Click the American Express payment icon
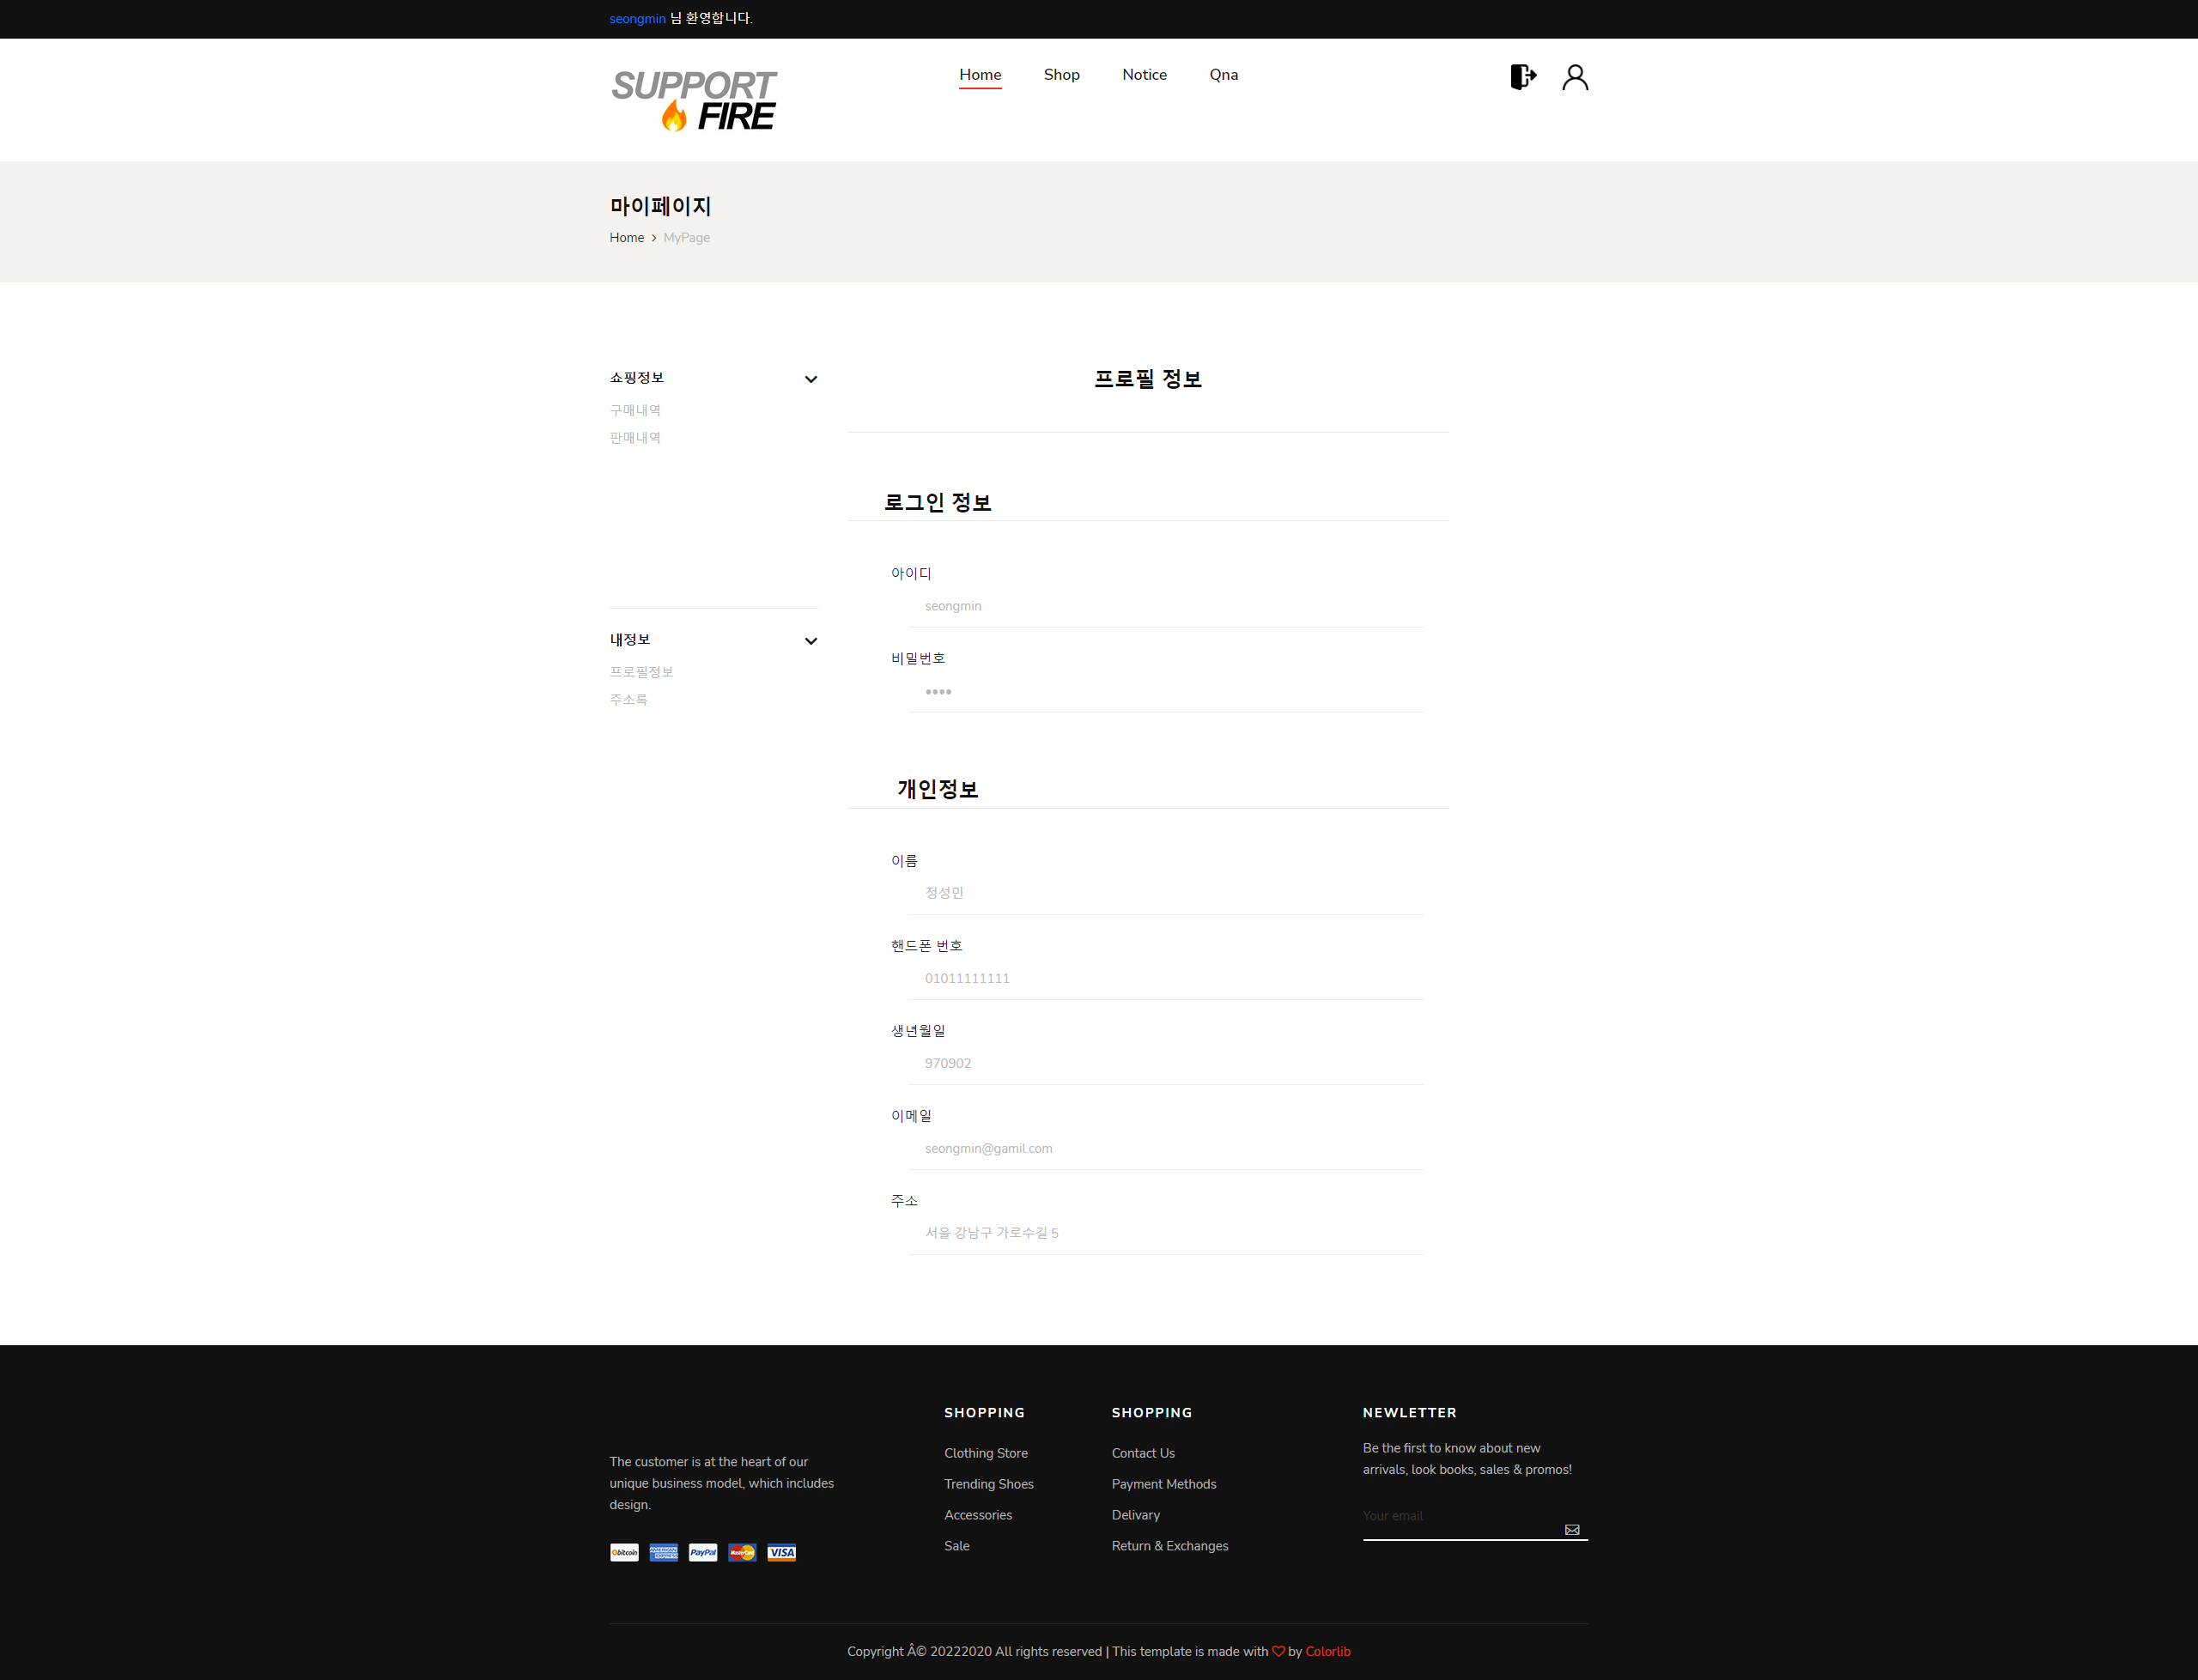 pyautogui.click(x=663, y=1552)
